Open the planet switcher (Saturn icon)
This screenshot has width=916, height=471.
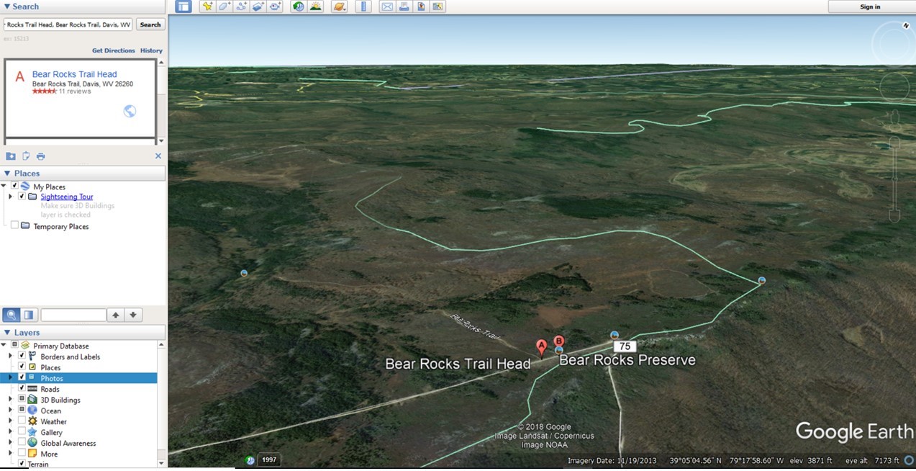point(340,6)
